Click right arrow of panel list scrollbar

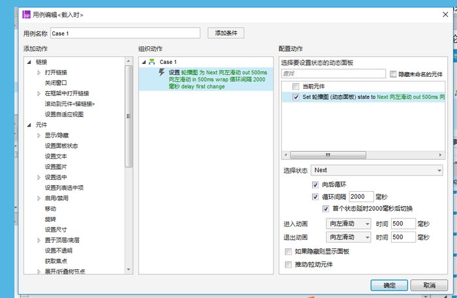pyautogui.click(x=441, y=155)
